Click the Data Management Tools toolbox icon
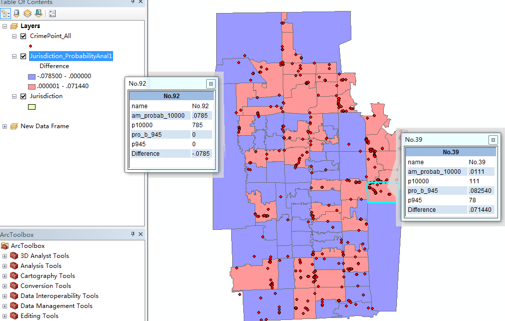 [x=14, y=306]
